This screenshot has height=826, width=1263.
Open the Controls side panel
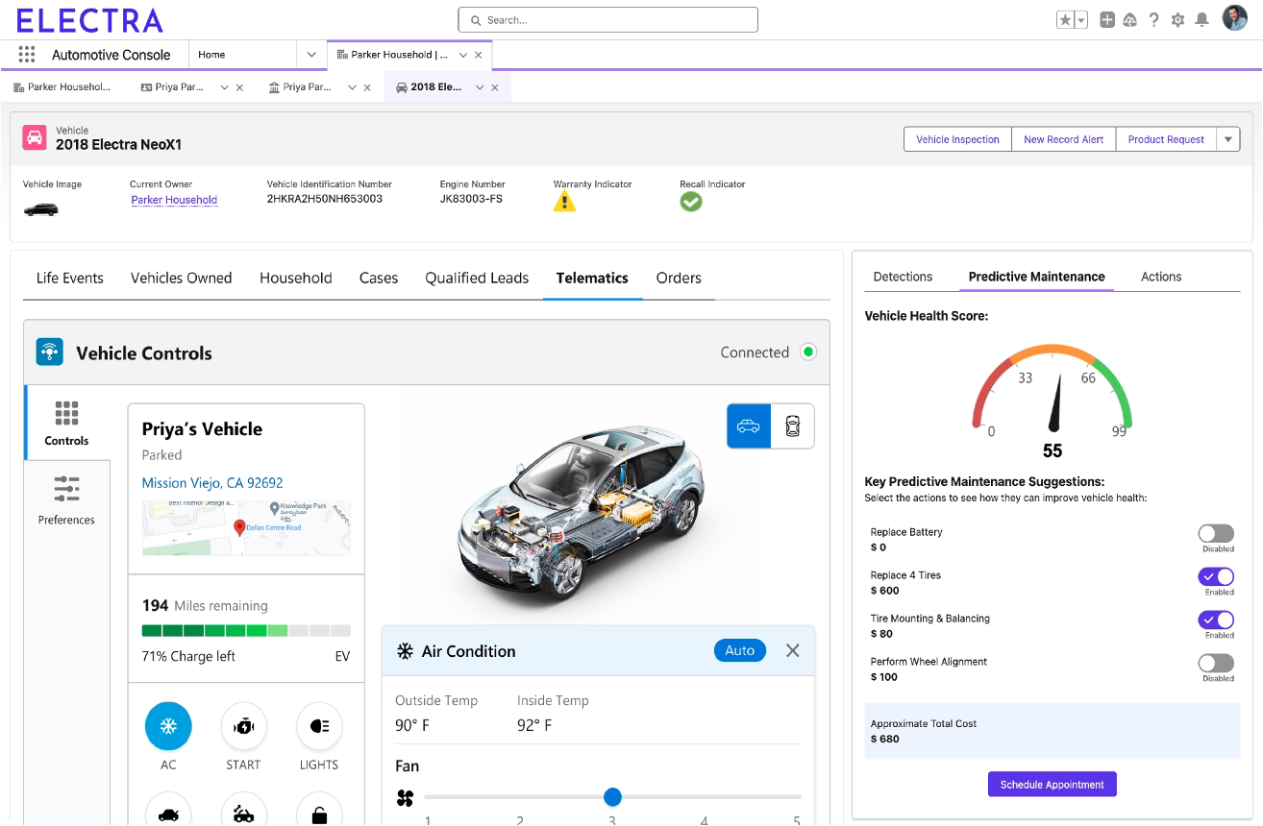pyautogui.click(x=66, y=424)
